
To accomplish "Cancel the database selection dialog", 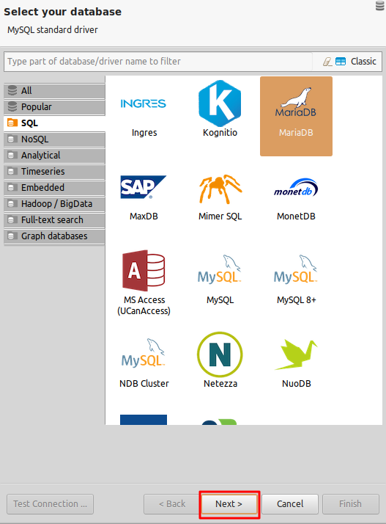I will (x=290, y=504).
